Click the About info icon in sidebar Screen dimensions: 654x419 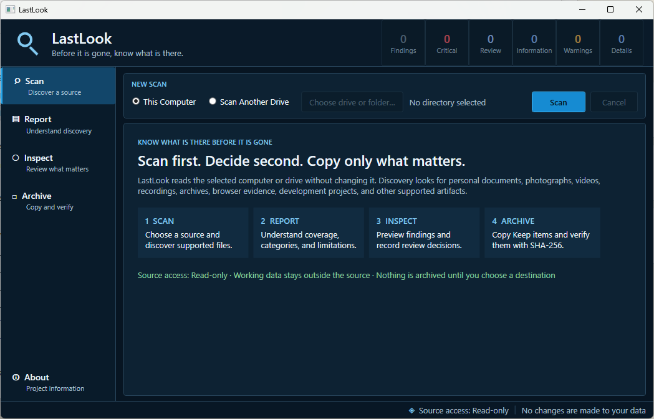pos(16,377)
